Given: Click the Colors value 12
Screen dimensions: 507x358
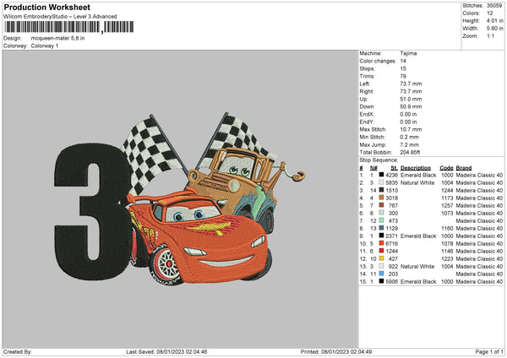Looking at the screenshot, I should click(490, 14).
